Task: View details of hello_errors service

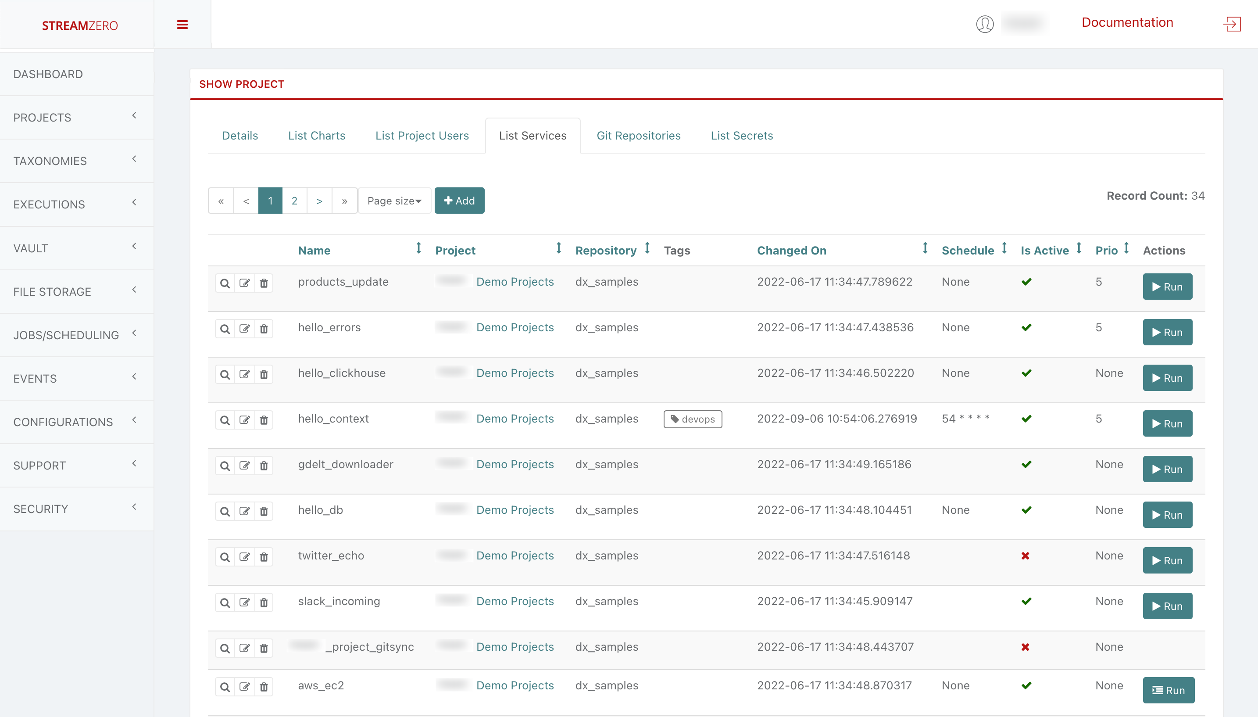Action: tap(225, 329)
